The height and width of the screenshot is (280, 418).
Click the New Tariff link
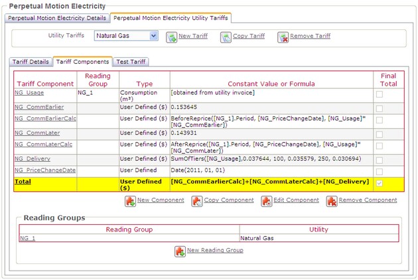[193, 36]
